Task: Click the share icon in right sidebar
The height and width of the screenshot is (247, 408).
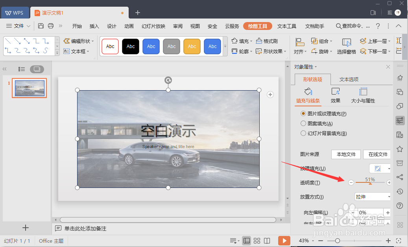Action: (x=400, y=177)
